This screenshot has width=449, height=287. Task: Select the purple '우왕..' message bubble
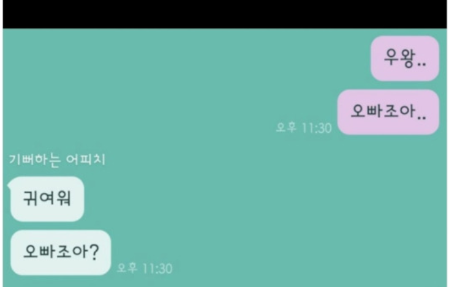click(405, 58)
